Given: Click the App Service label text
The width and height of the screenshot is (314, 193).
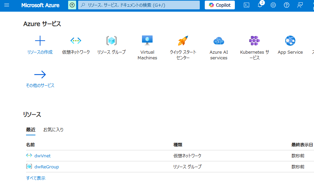Looking at the screenshot, I should tap(290, 52).
